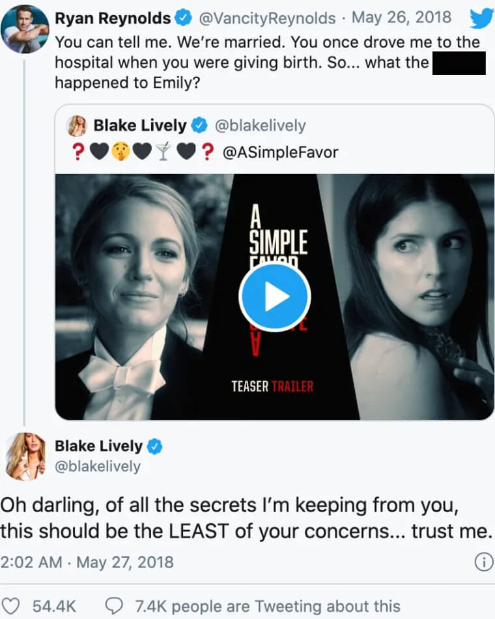The width and height of the screenshot is (495, 619).
Task: Open the Ryan Reynolds display name link
Action: tap(113, 18)
